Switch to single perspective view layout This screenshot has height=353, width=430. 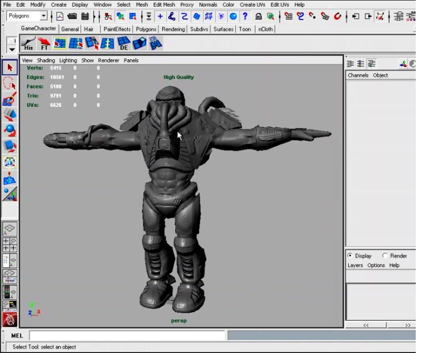coord(10,229)
